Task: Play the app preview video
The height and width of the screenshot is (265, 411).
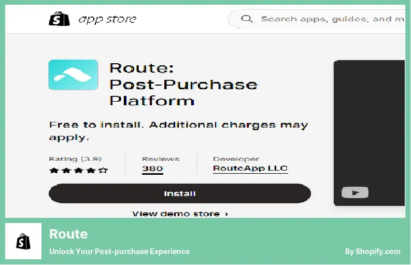Action: (x=355, y=193)
